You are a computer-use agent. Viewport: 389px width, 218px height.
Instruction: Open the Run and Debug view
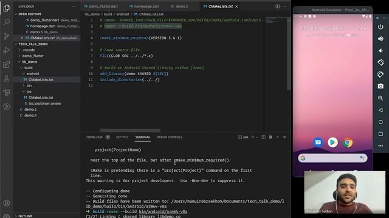click(x=7, y=50)
